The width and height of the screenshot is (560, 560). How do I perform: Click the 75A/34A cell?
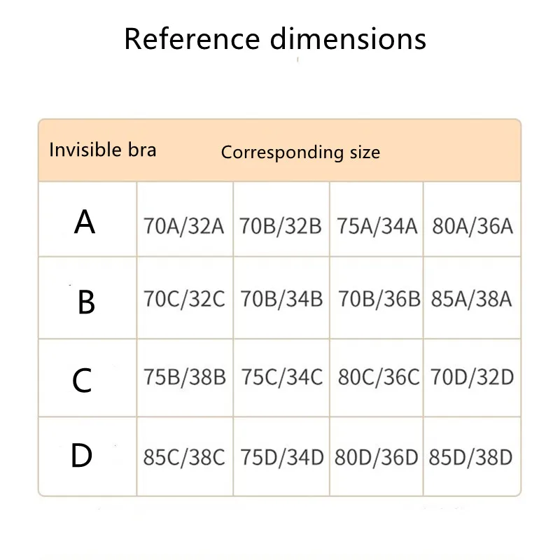coord(377,226)
